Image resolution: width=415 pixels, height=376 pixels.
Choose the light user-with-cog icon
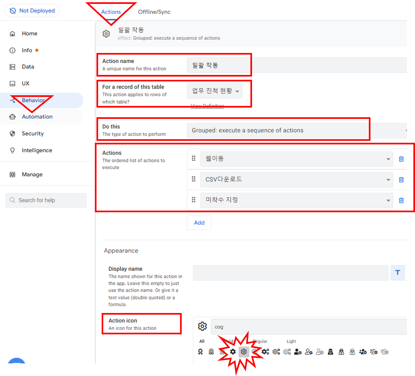click(319, 352)
